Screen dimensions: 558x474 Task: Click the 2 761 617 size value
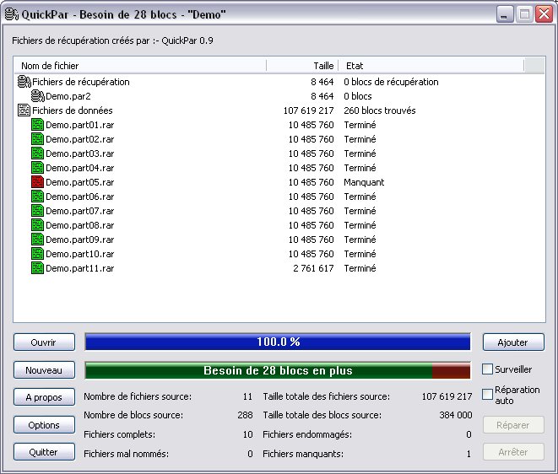pyautogui.click(x=313, y=268)
